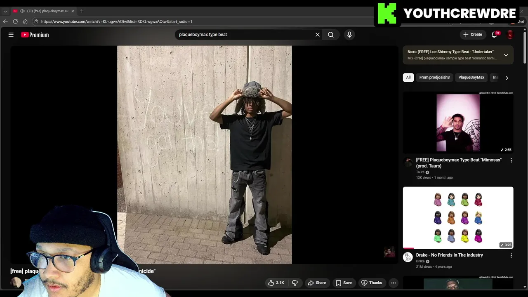Screen dimensions: 528x297
Task: Click the magnifier search button
Action: (331, 35)
